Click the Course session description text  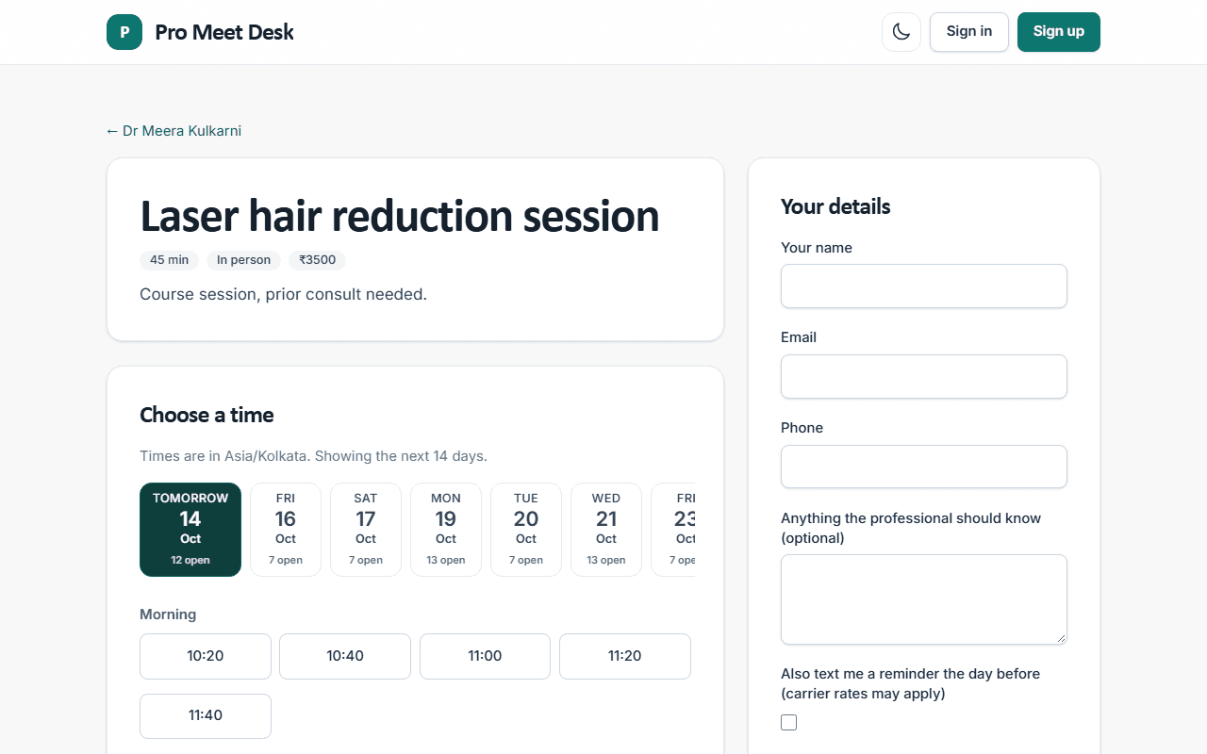pyautogui.click(x=283, y=294)
